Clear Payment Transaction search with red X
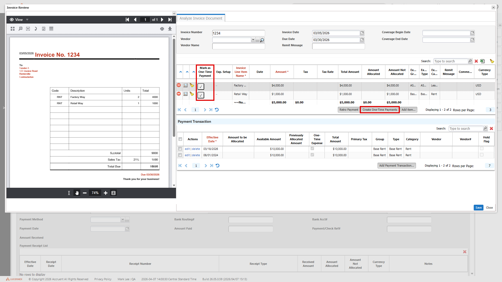The image size is (502, 282). [x=492, y=128]
